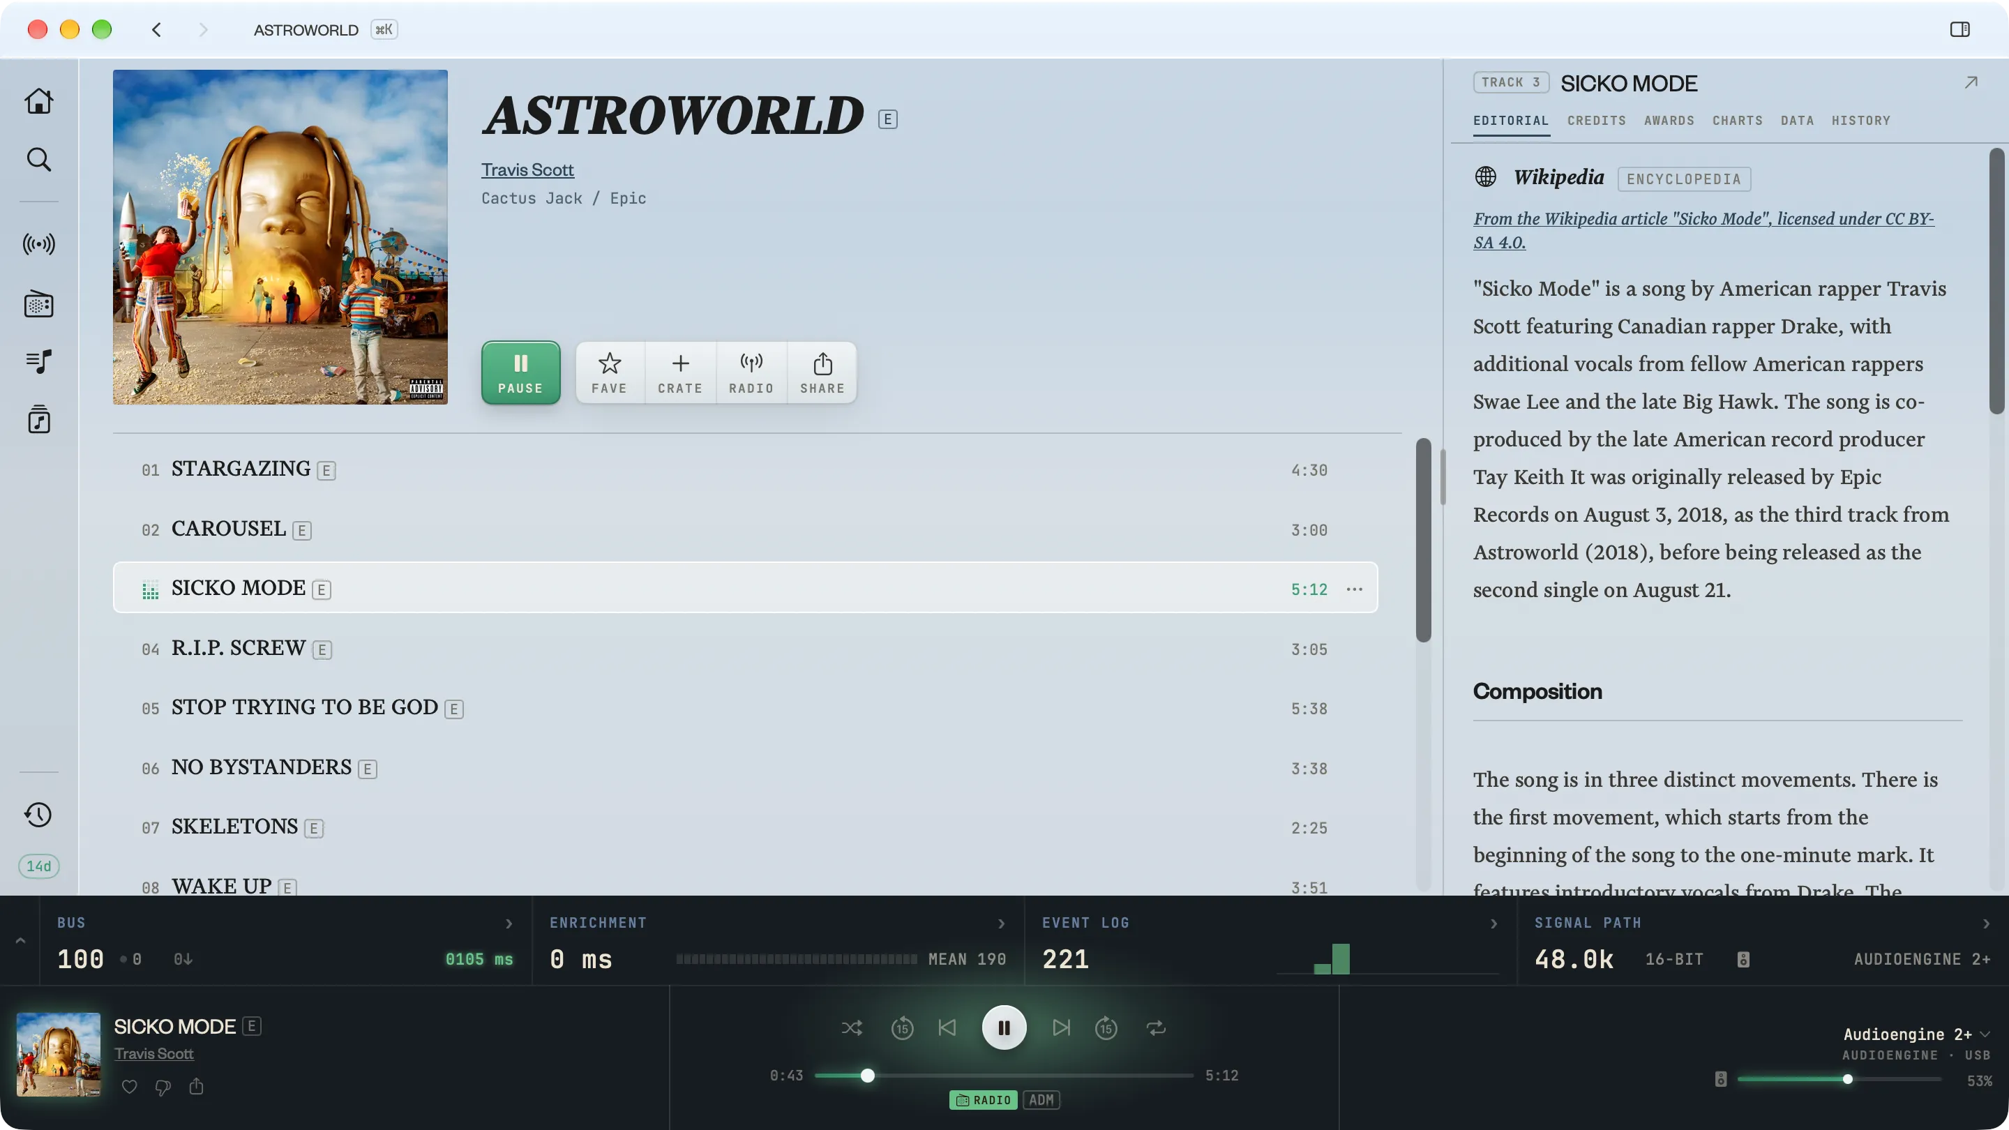Click the editorial panel scrollbar

click(1996, 280)
